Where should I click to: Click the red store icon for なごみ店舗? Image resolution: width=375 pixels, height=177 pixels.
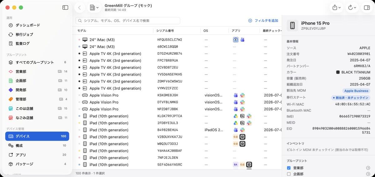coord(11,118)
